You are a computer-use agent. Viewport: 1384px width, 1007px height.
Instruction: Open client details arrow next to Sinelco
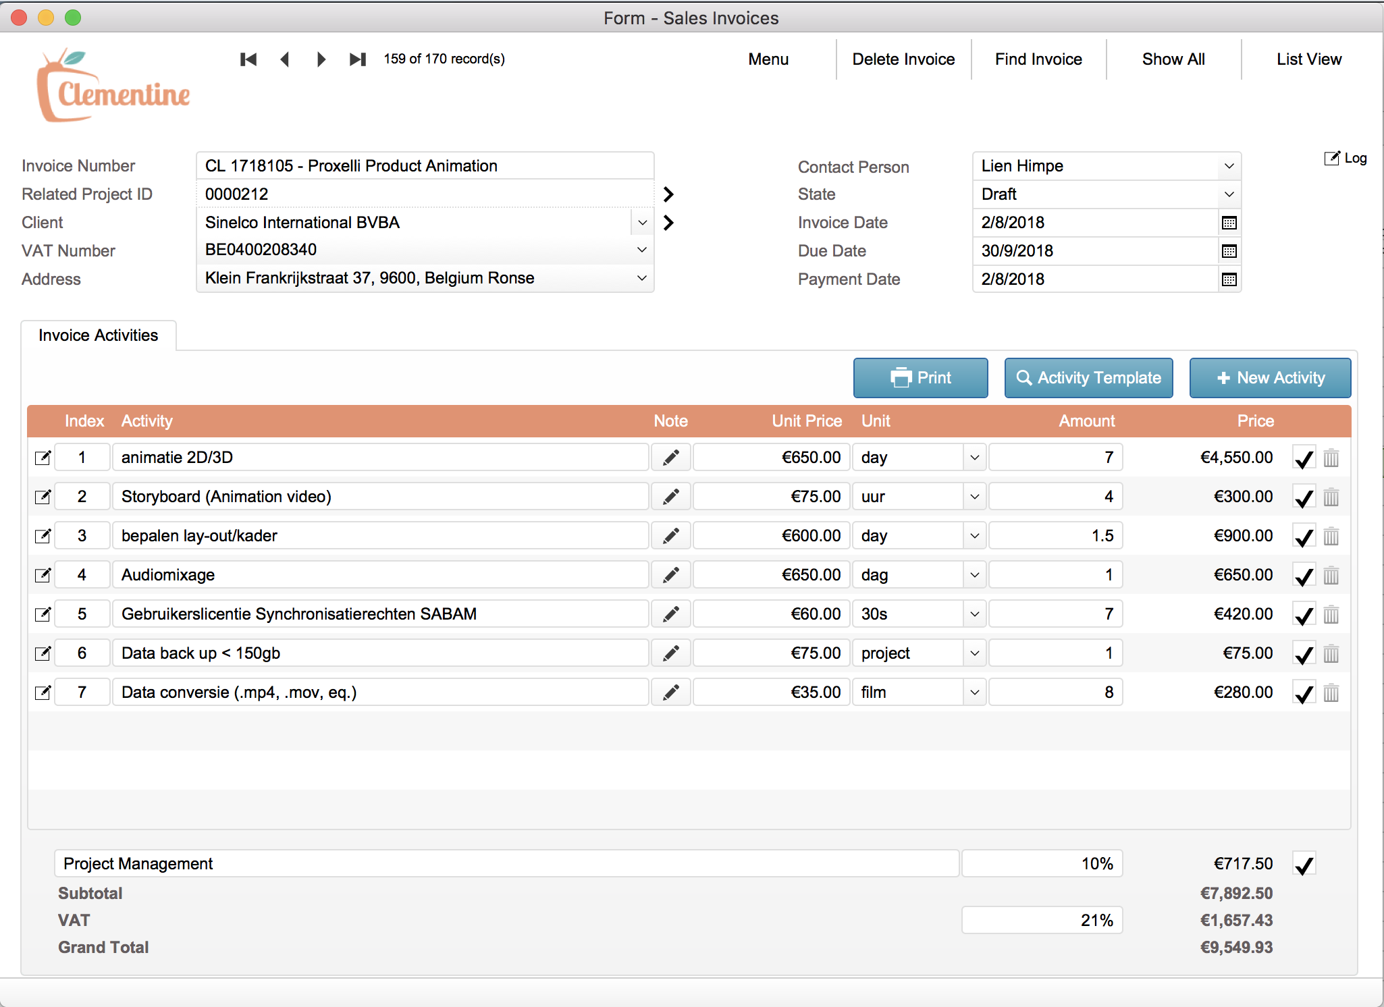click(x=668, y=223)
